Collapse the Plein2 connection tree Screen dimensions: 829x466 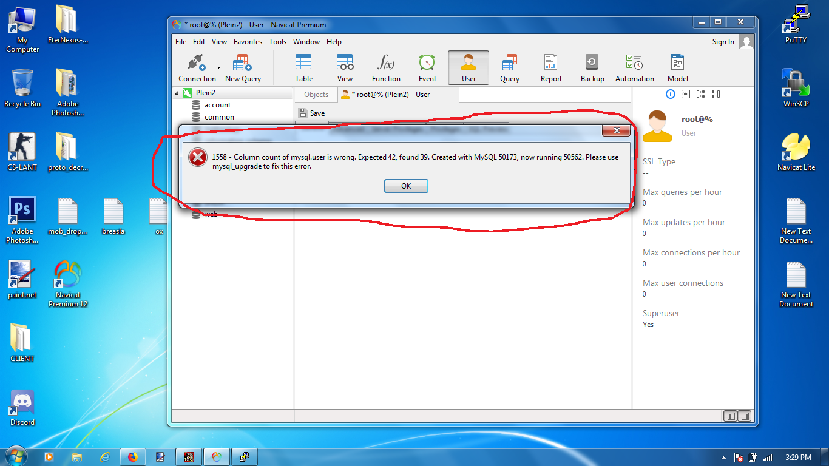pos(177,93)
